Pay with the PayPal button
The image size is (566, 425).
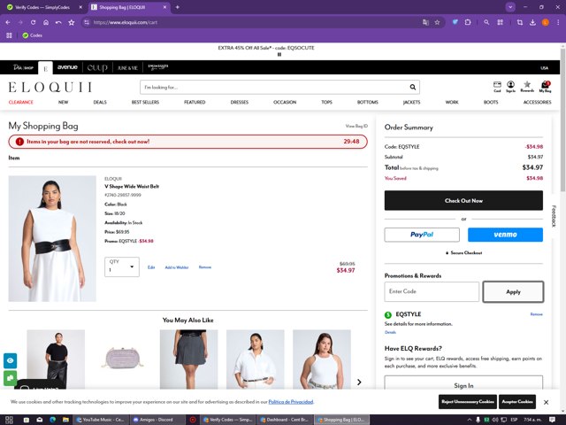[x=422, y=235]
